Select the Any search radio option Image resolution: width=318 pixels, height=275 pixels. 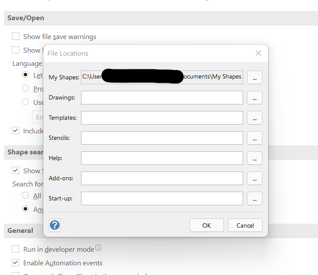point(25,209)
